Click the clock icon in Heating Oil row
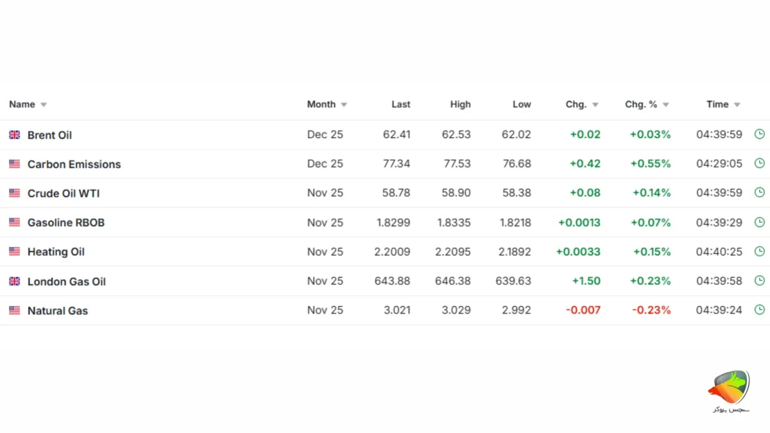The width and height of the screenshot is (770, 433). click(759, 251)
